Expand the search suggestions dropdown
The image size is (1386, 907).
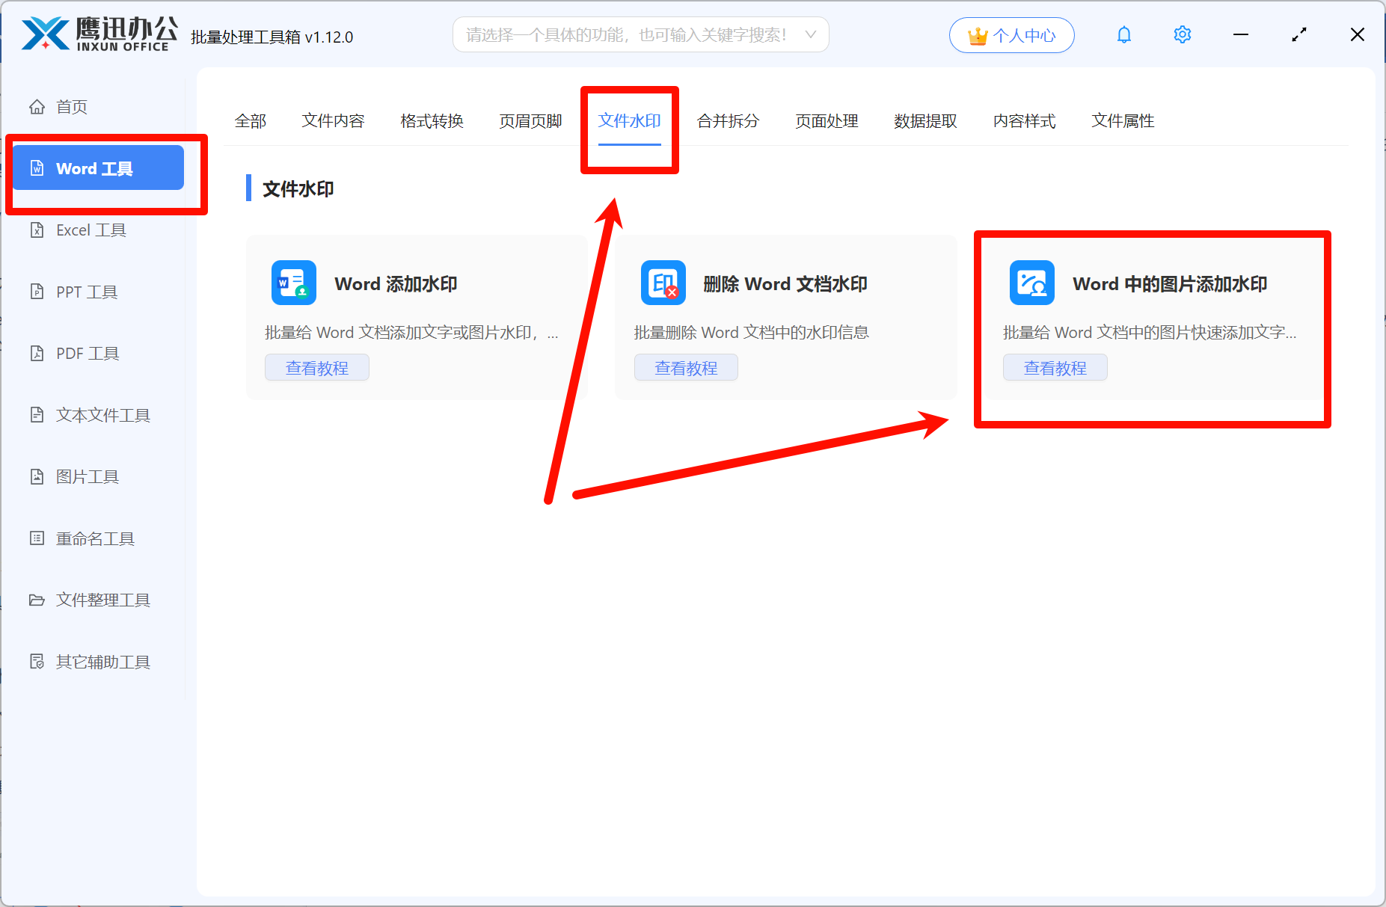click(810, 34)
